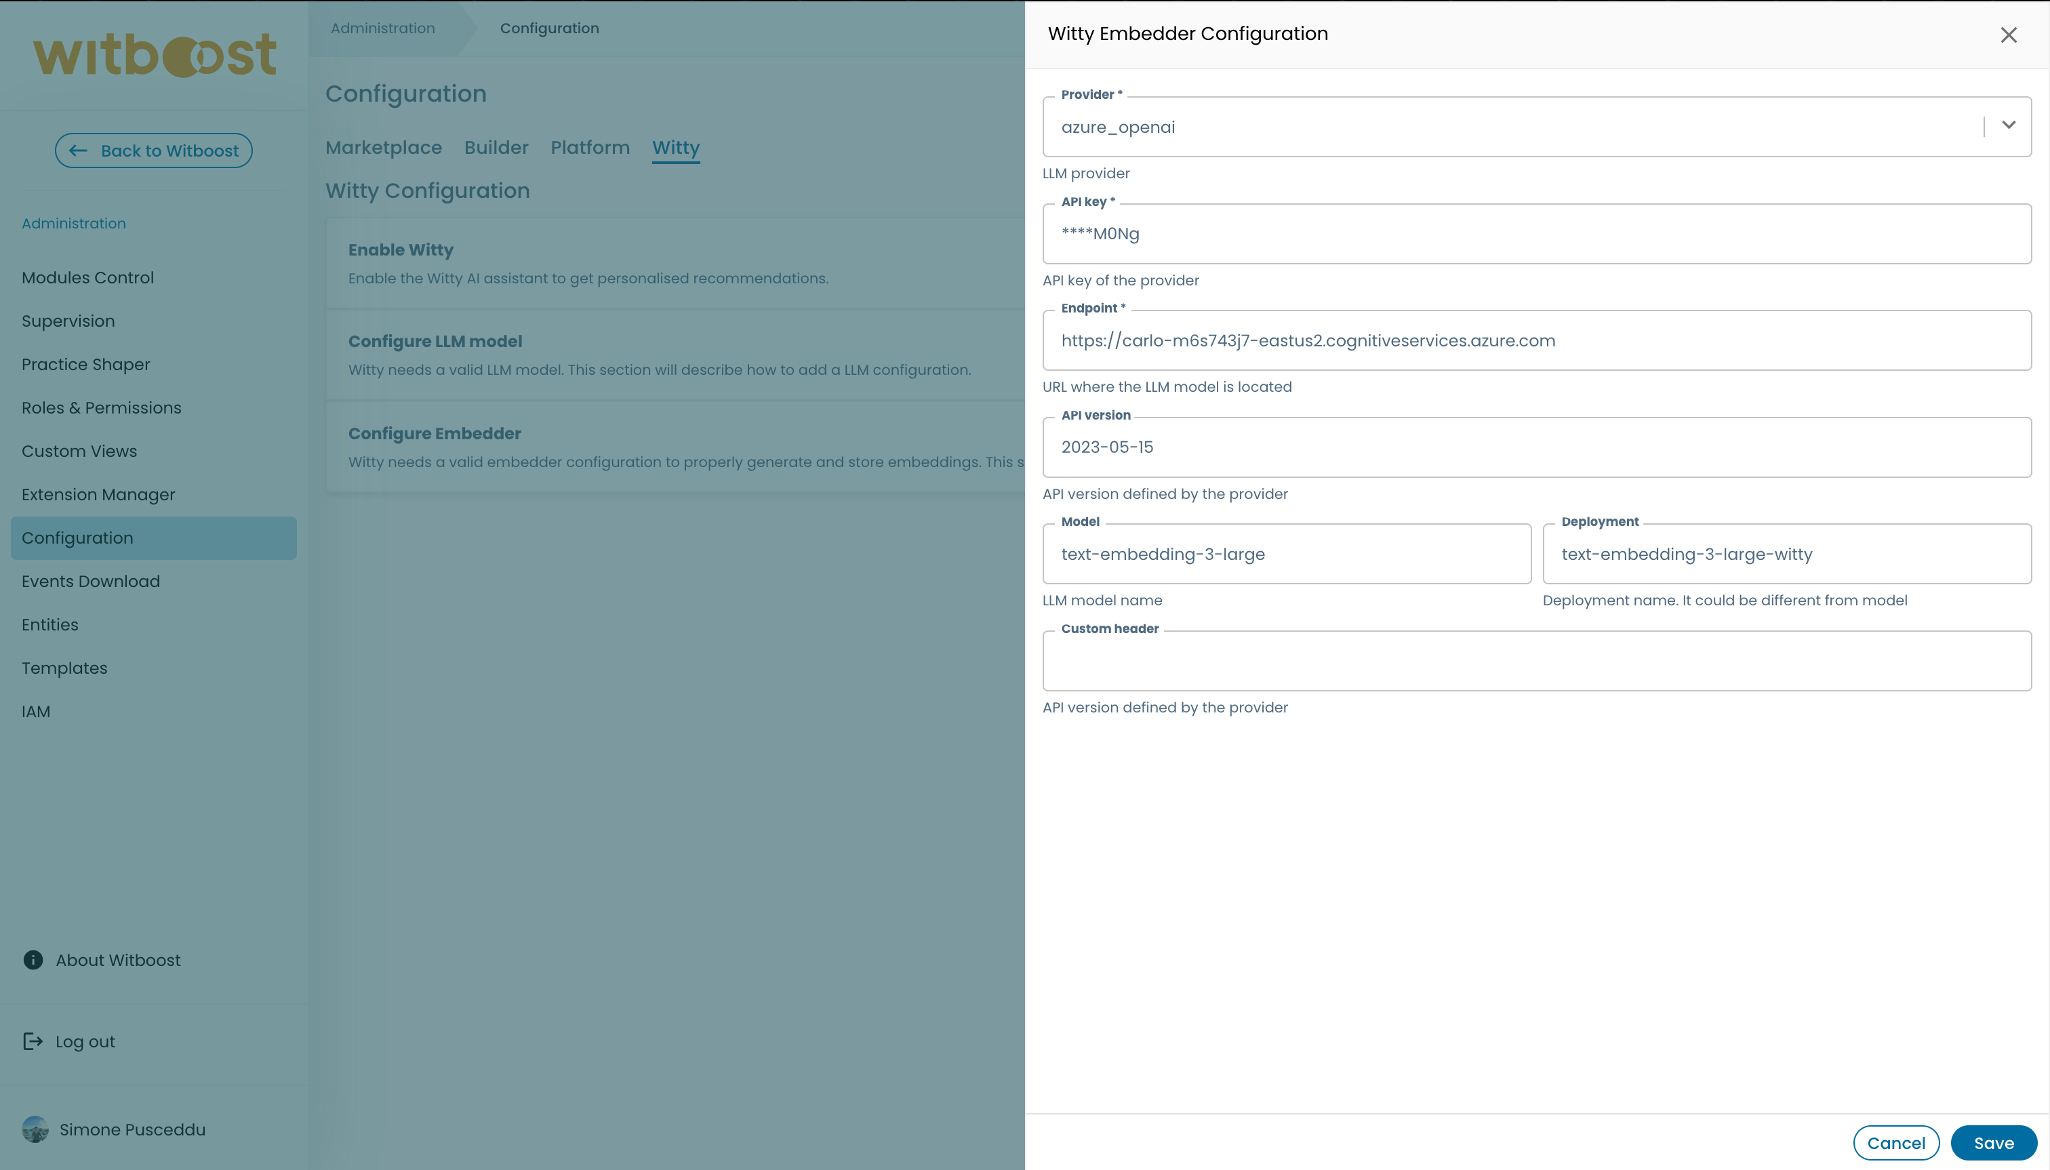Focus the Custom header input
The height and width of the screenshot is (1170, 2050).
[1537, 662]
